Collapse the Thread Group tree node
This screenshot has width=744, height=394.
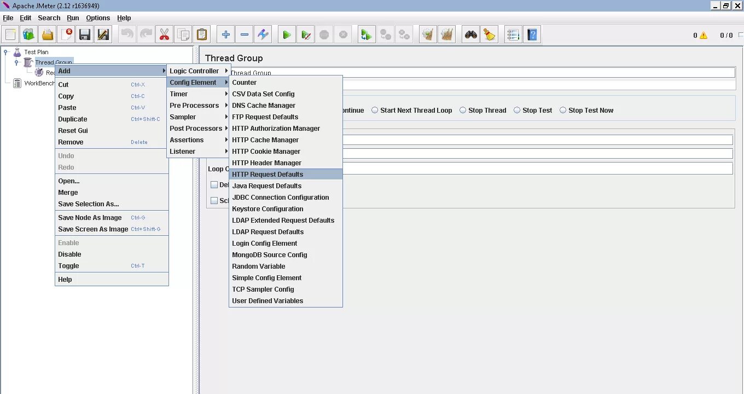coord(16,62)
